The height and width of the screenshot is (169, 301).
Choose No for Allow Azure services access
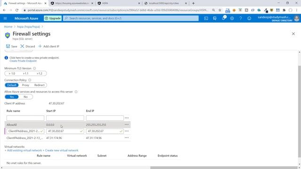pyautogui.click(x=25, y=97)
